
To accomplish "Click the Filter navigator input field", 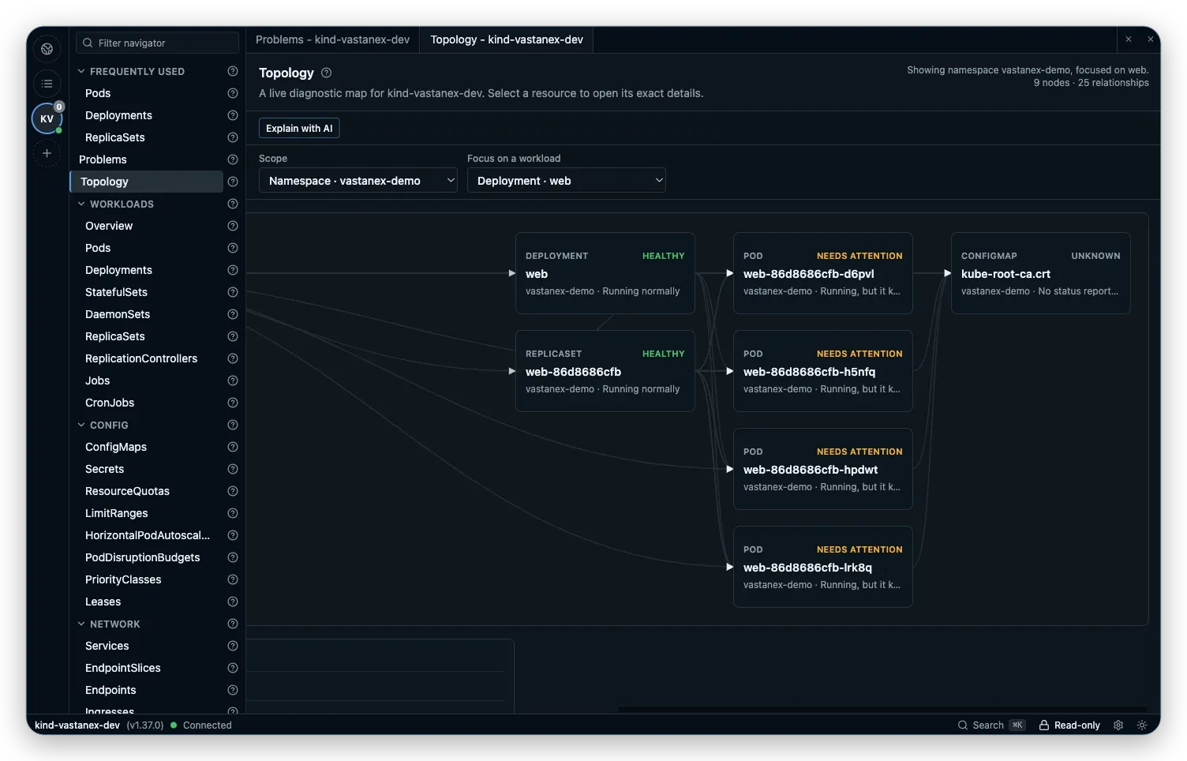I will point(158,43).
